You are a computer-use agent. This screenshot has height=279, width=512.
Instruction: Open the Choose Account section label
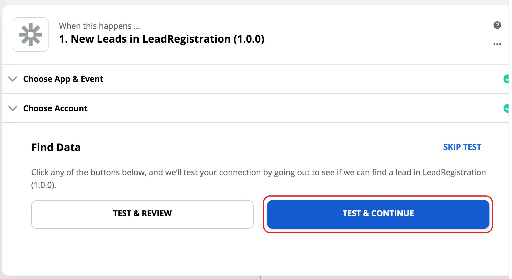(55, 108)
